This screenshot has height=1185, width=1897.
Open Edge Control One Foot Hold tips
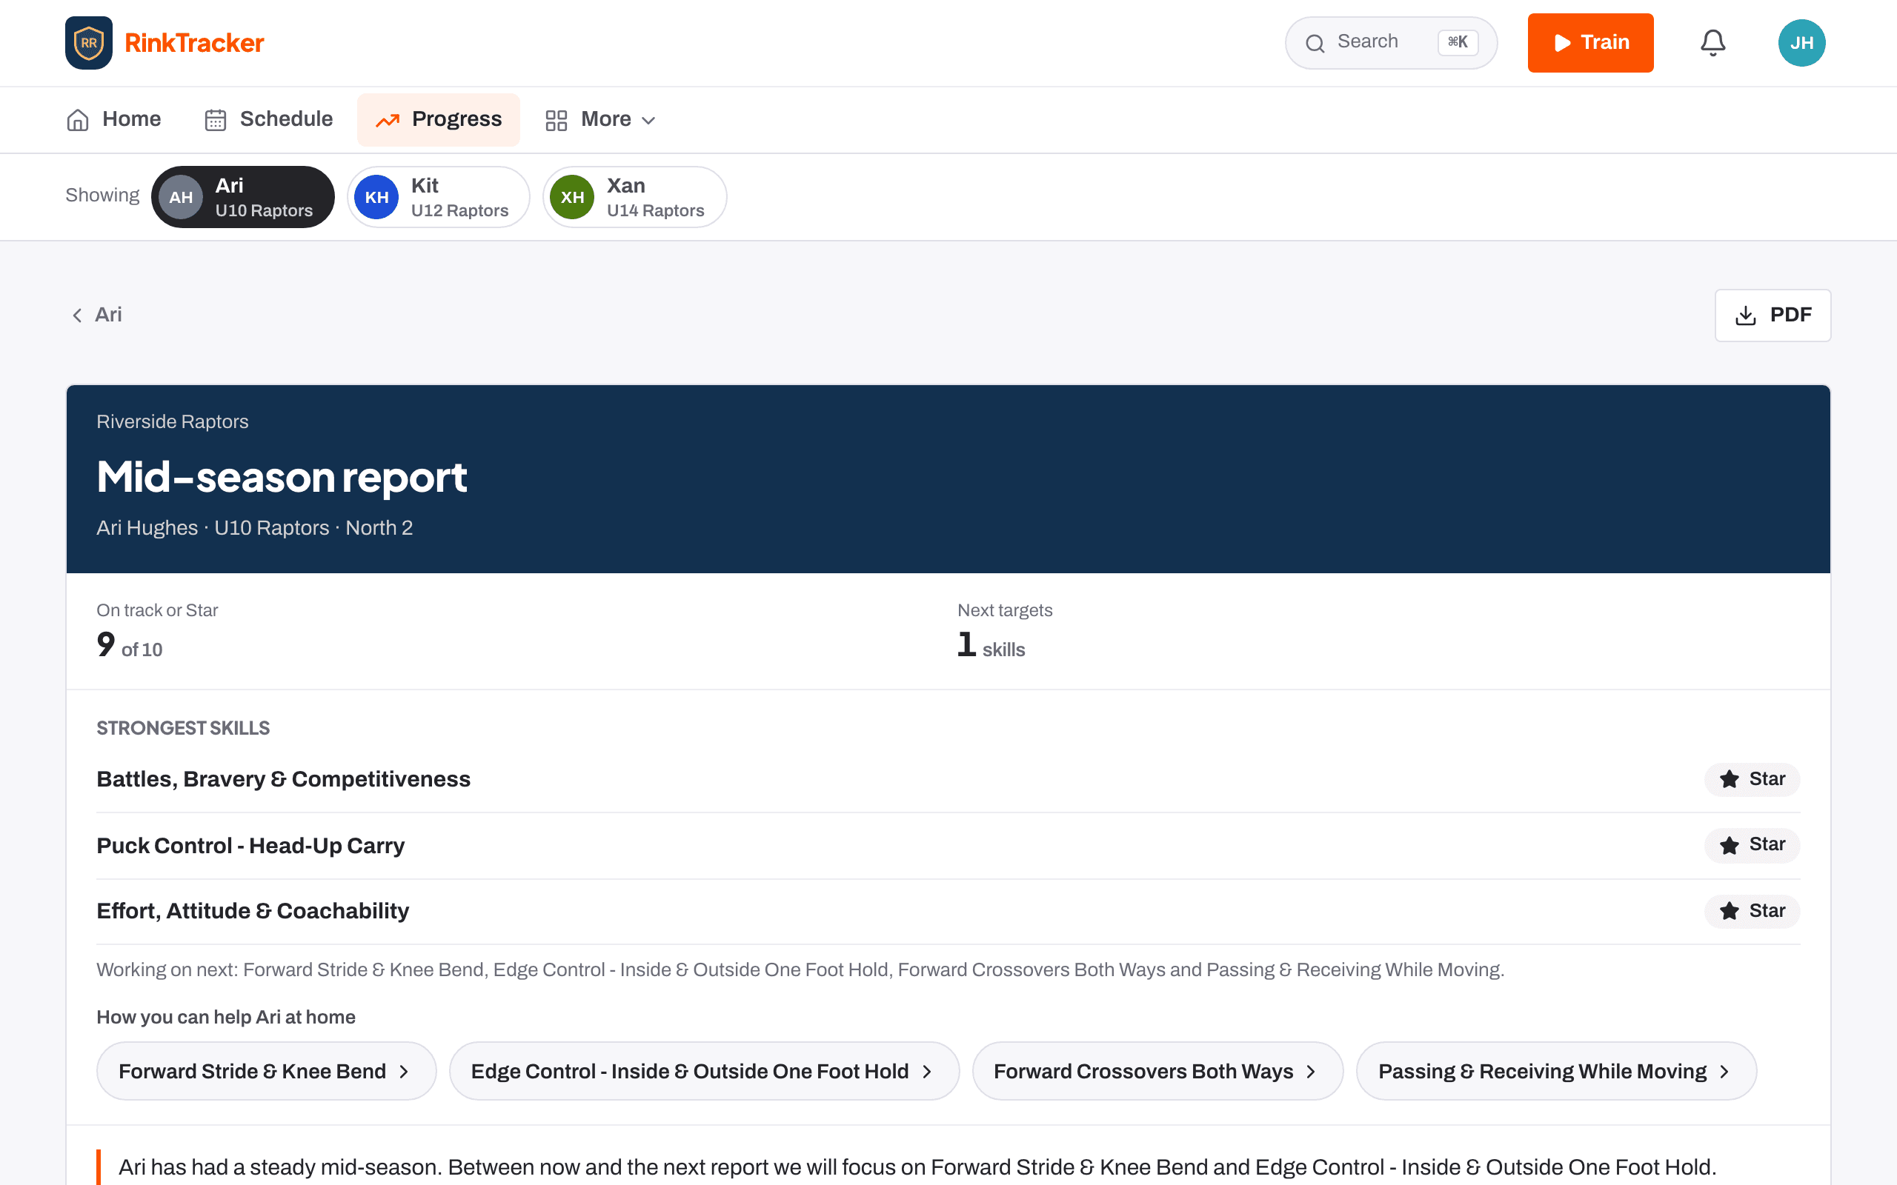click(x=704, y=1071)
